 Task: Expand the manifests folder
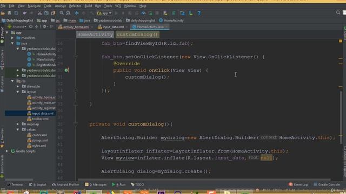pos(12,38)
